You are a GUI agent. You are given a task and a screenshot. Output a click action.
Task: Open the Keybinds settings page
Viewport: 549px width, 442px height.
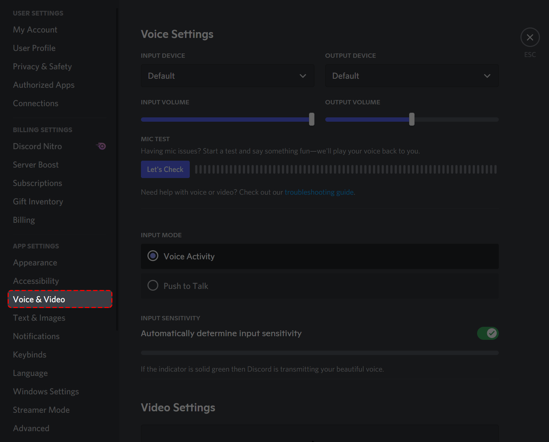(29, 355)
